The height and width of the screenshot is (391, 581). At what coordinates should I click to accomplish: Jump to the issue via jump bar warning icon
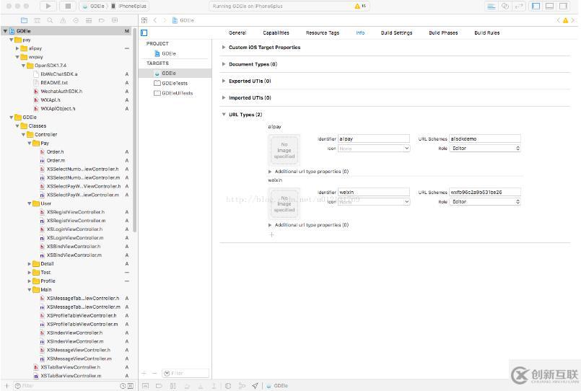565,20
